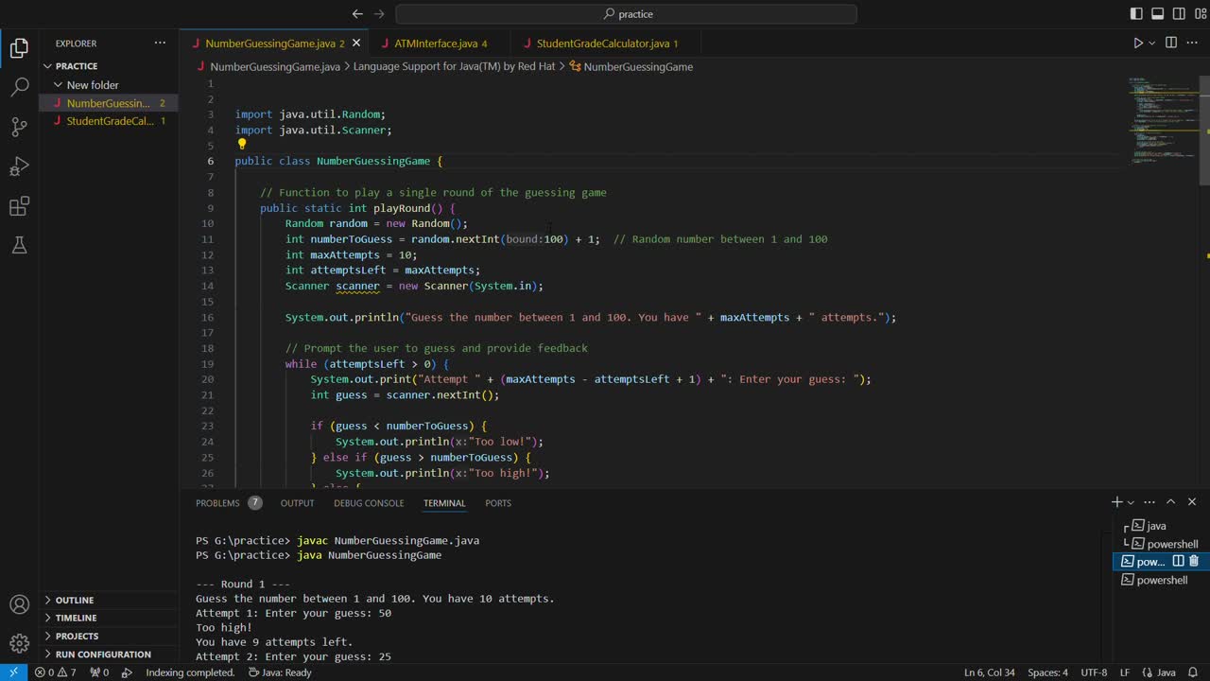Image resolution: width=1210 pixels, height=681 pixels.
Task: Open the new terminal launch profile dropdown
Action: [1131, 503]
